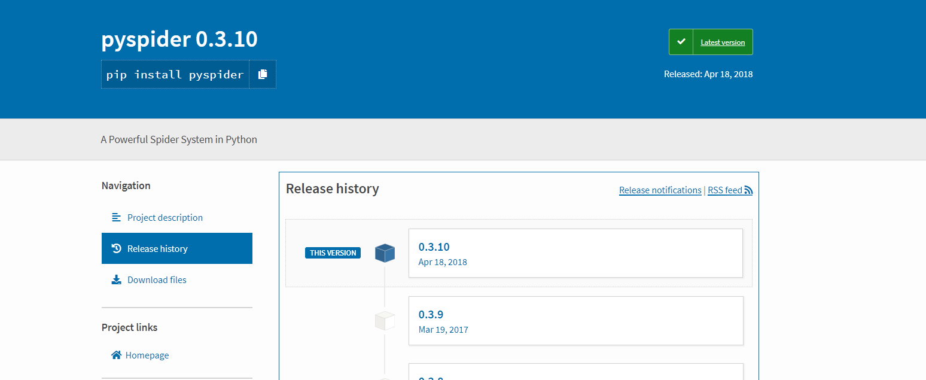This screenshot has height=380, width=926.
Task: Open release 0.3.9 card
Action: (575, 321)
